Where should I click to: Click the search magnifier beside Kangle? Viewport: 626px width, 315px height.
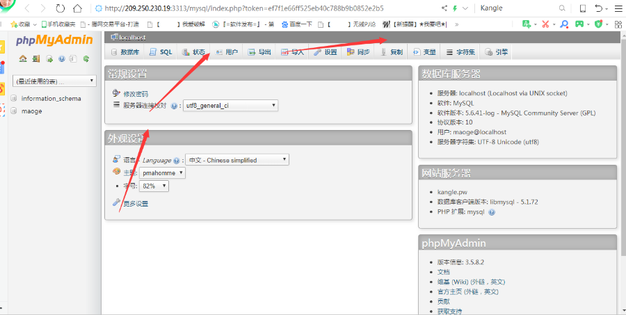562,8
